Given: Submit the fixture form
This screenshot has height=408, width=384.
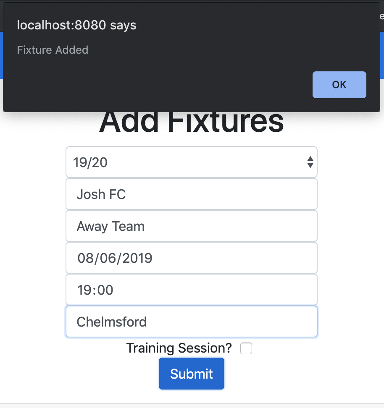Looking at the screenshot, I should [x=192, y=374].
